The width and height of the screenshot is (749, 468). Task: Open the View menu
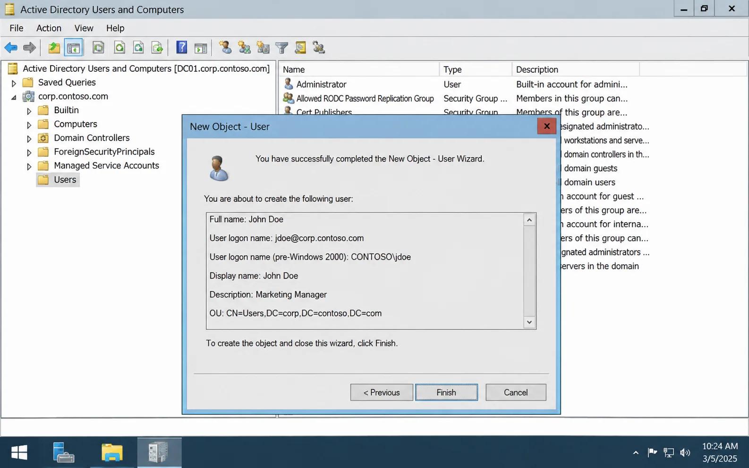(84, 28)
